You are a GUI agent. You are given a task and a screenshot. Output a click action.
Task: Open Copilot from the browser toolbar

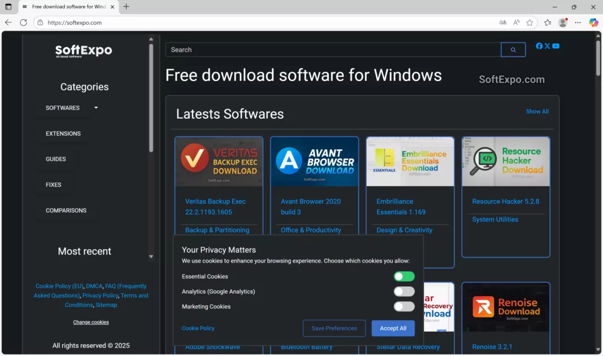click(593, 22)
